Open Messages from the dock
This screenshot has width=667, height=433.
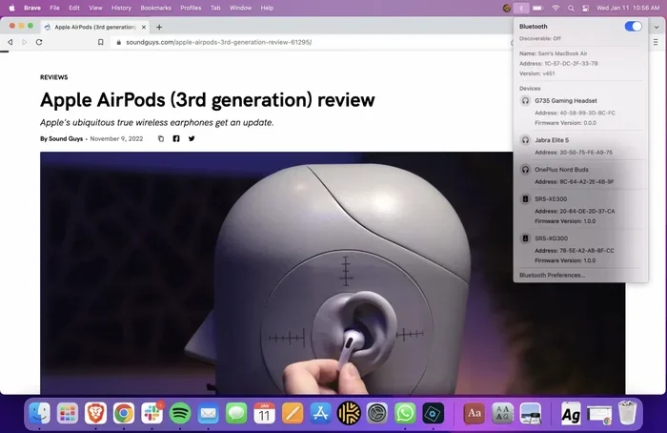(x=236, y=413)
